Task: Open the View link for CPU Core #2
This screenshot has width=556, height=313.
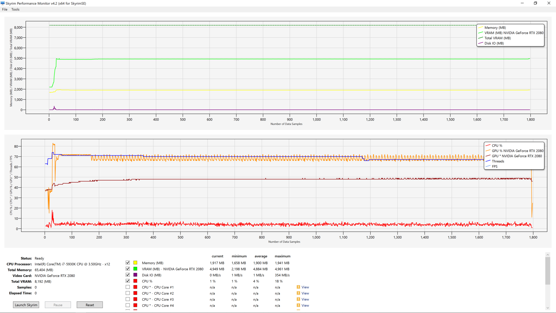Action: click(x=305, y=293)
